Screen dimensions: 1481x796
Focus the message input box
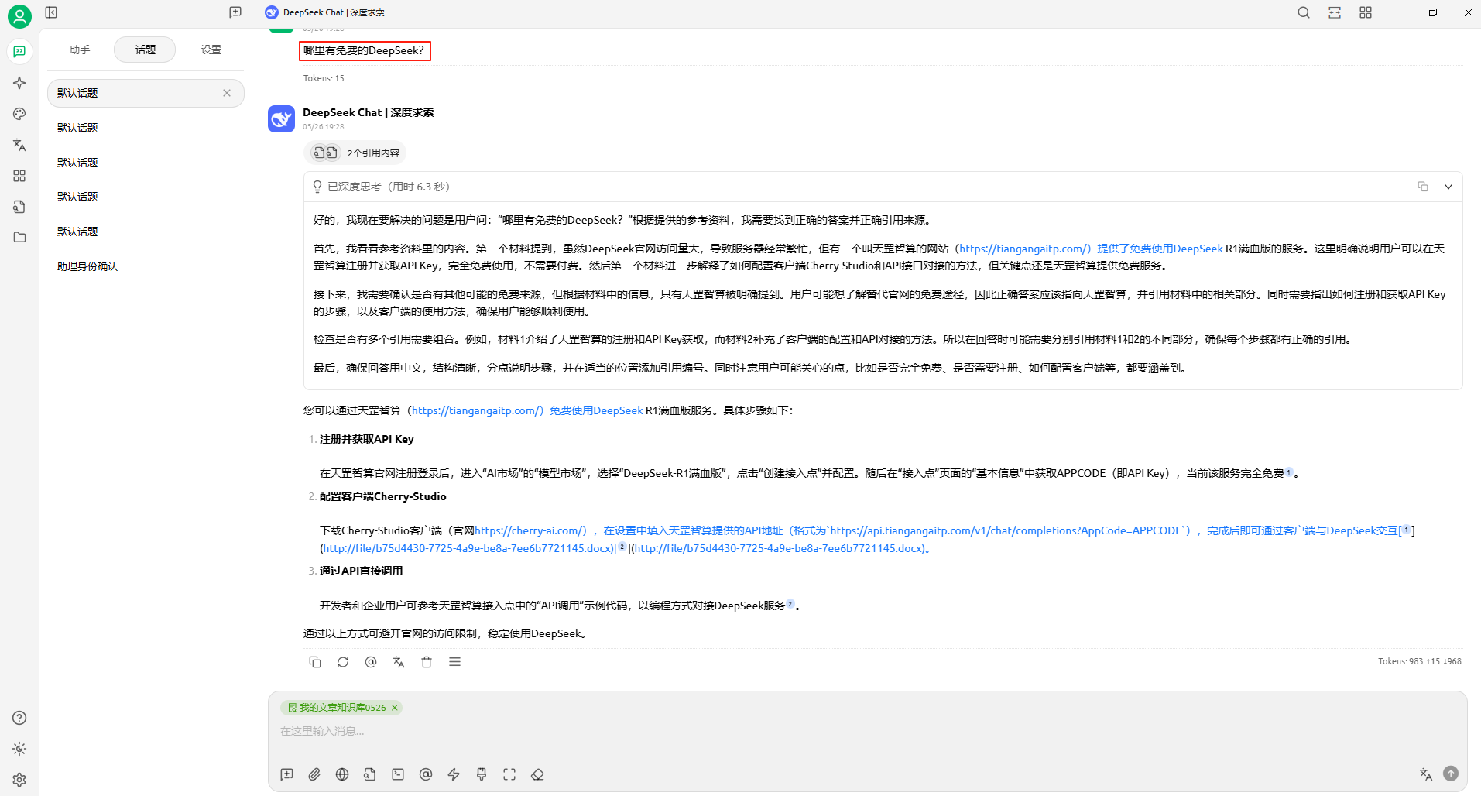tap(867, 732)
